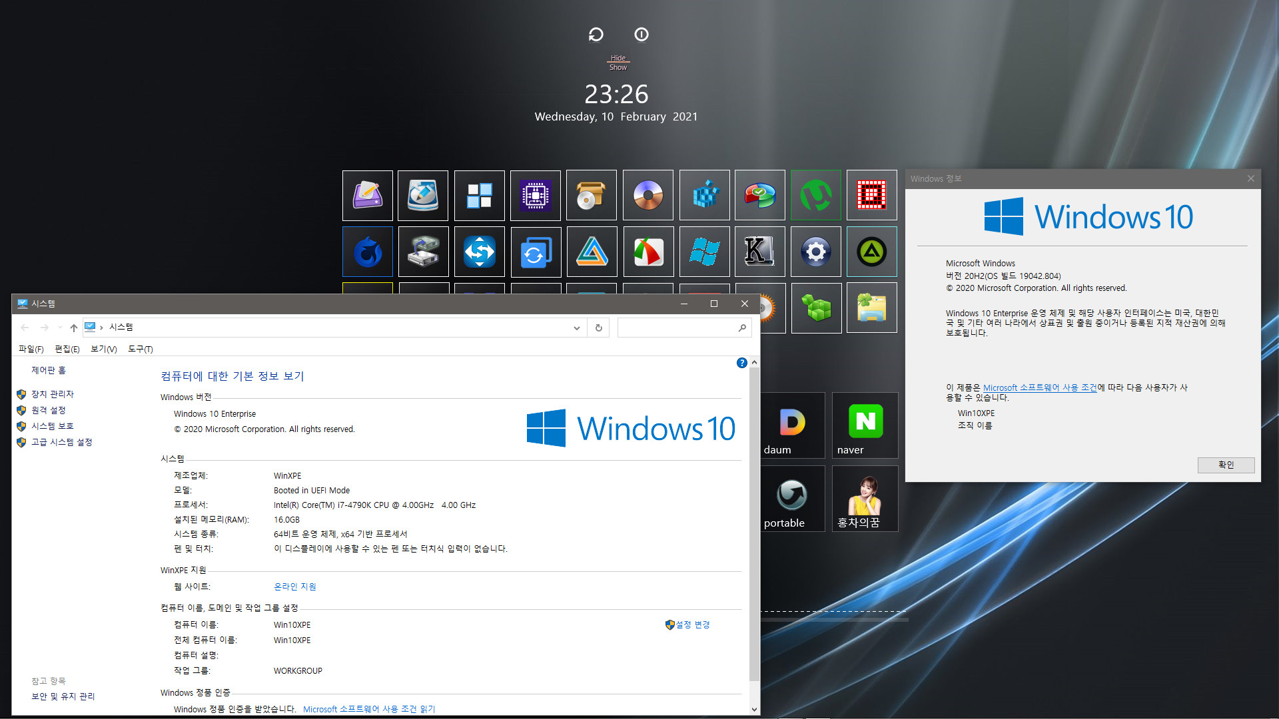The image size is (1279, 719).
Task: Click the license terms link in Windows 정보
Action: 1040,387
